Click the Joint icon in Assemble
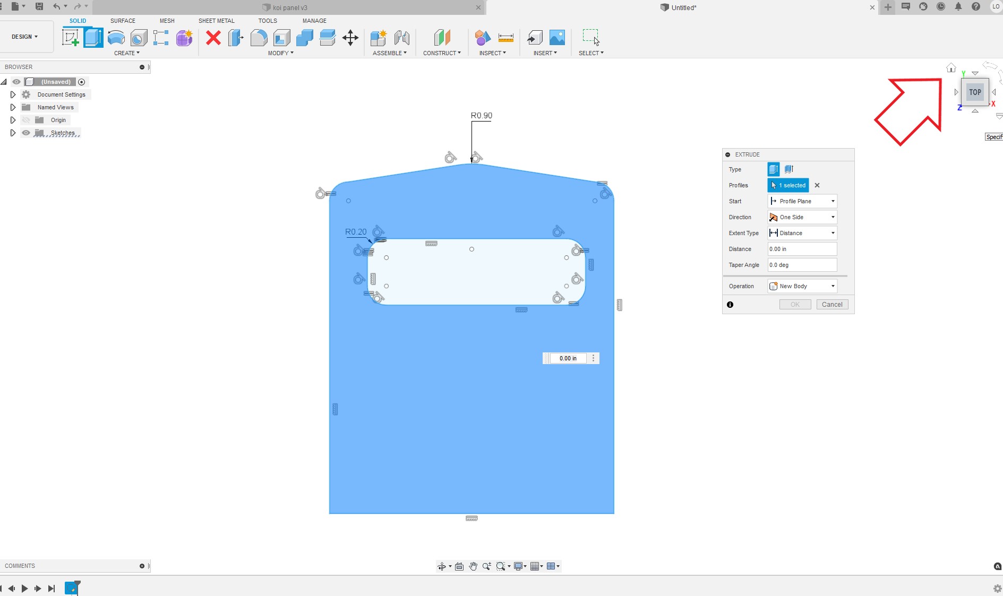 (402, 38)
